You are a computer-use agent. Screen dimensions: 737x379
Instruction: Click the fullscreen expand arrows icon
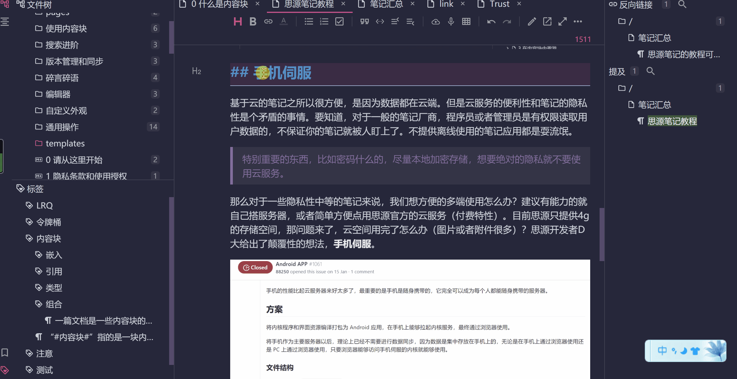click(x=562, y=21)
